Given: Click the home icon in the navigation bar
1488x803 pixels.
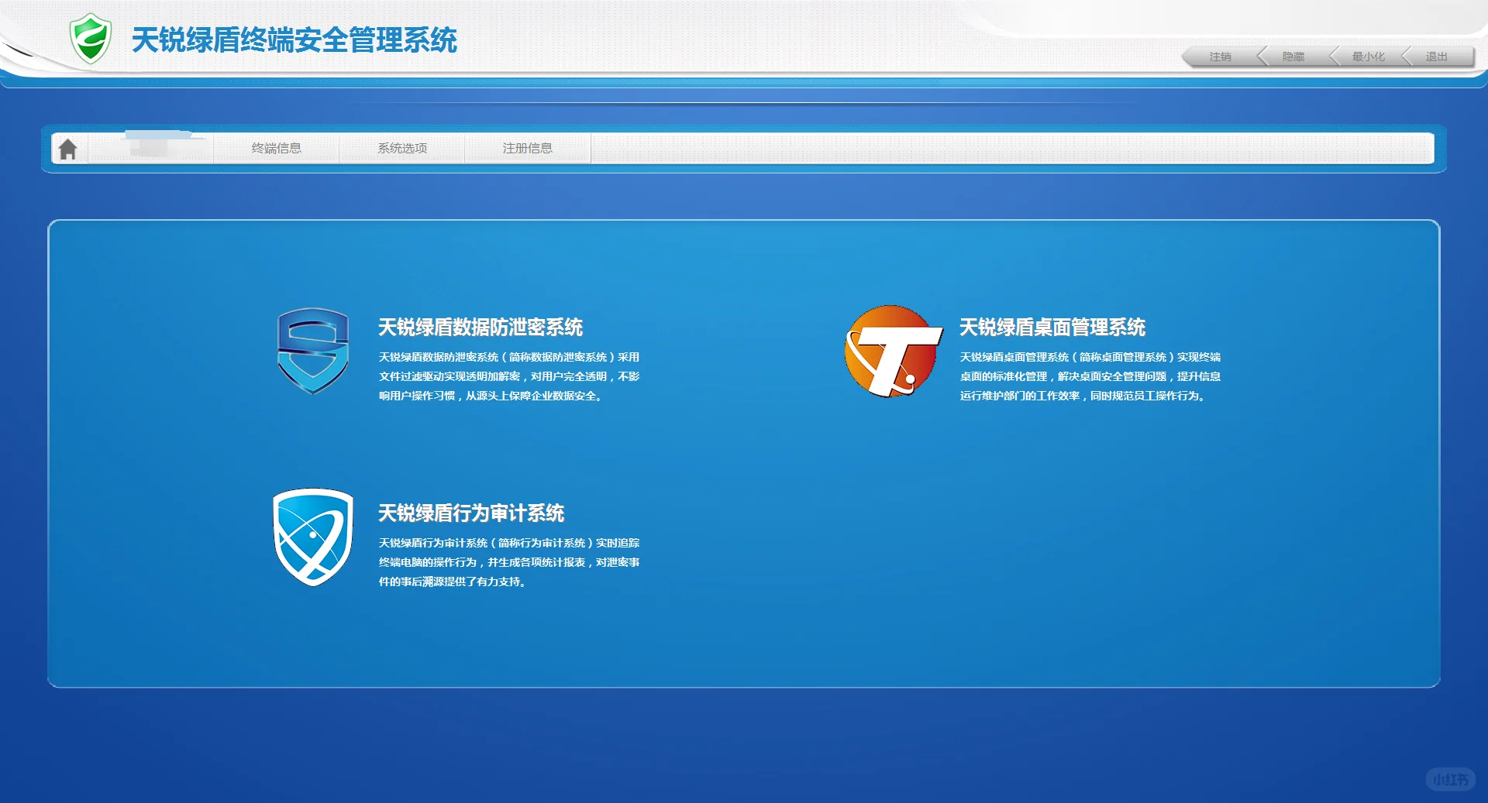Looking at the screenshot, I should [68, 149].
